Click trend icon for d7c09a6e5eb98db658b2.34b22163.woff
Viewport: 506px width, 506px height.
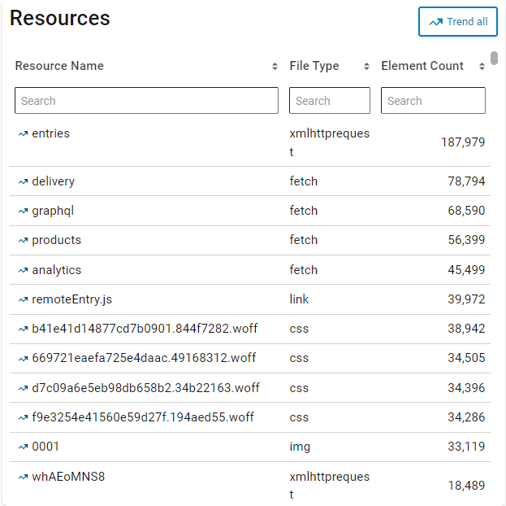coord(24,388)
